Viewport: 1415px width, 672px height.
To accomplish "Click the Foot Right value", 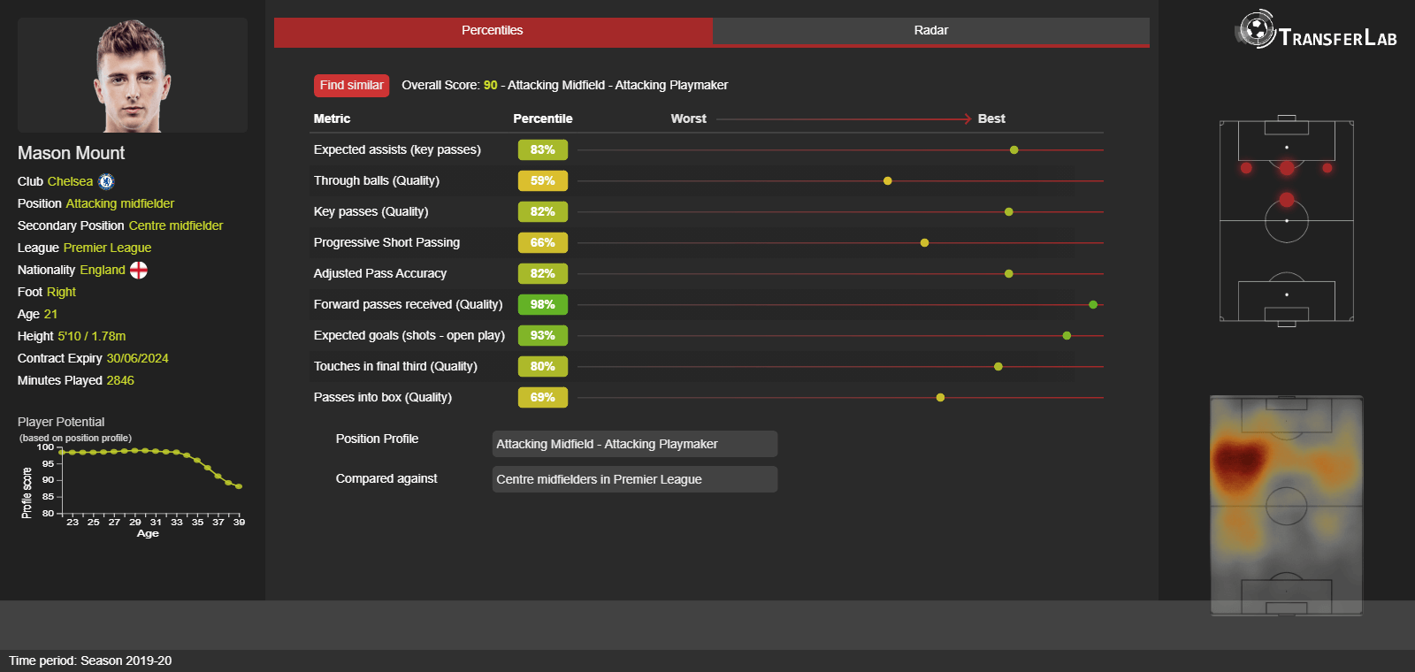I will tap(61, 292).
